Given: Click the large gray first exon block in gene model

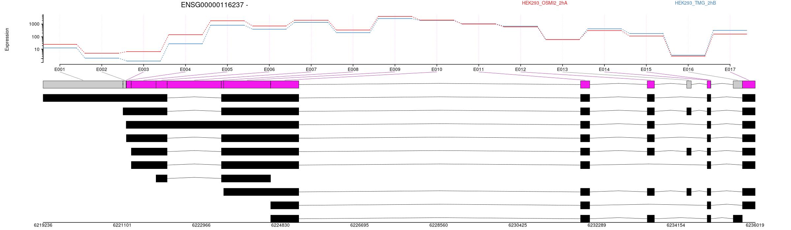Looking at the screenshot, I should coord(83,84).
